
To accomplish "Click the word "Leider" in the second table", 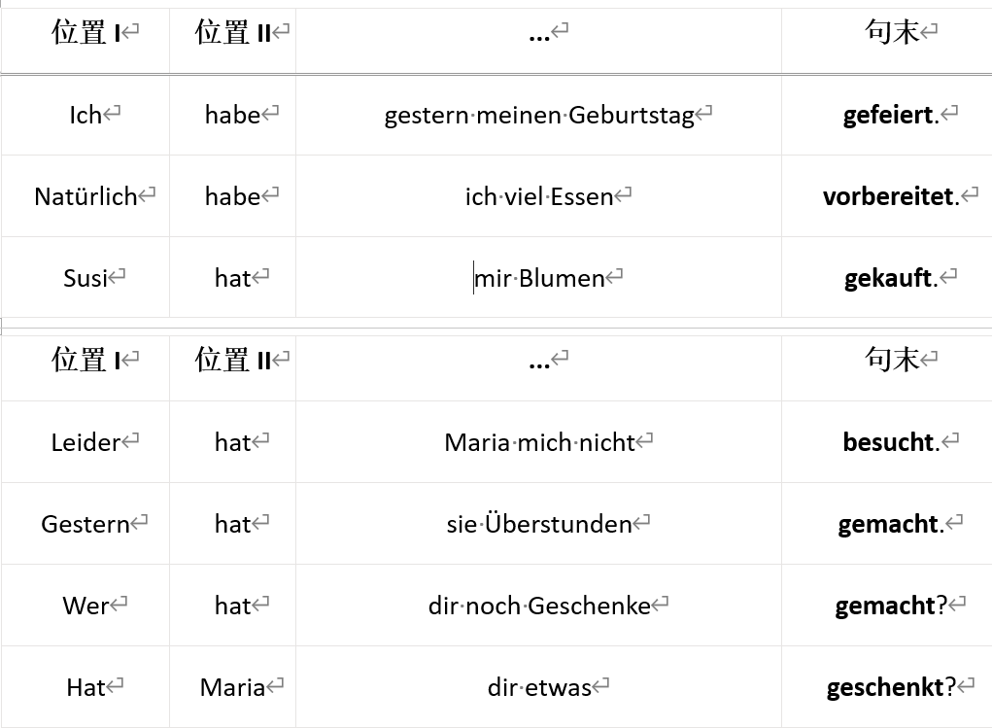I will coord(86,443).
